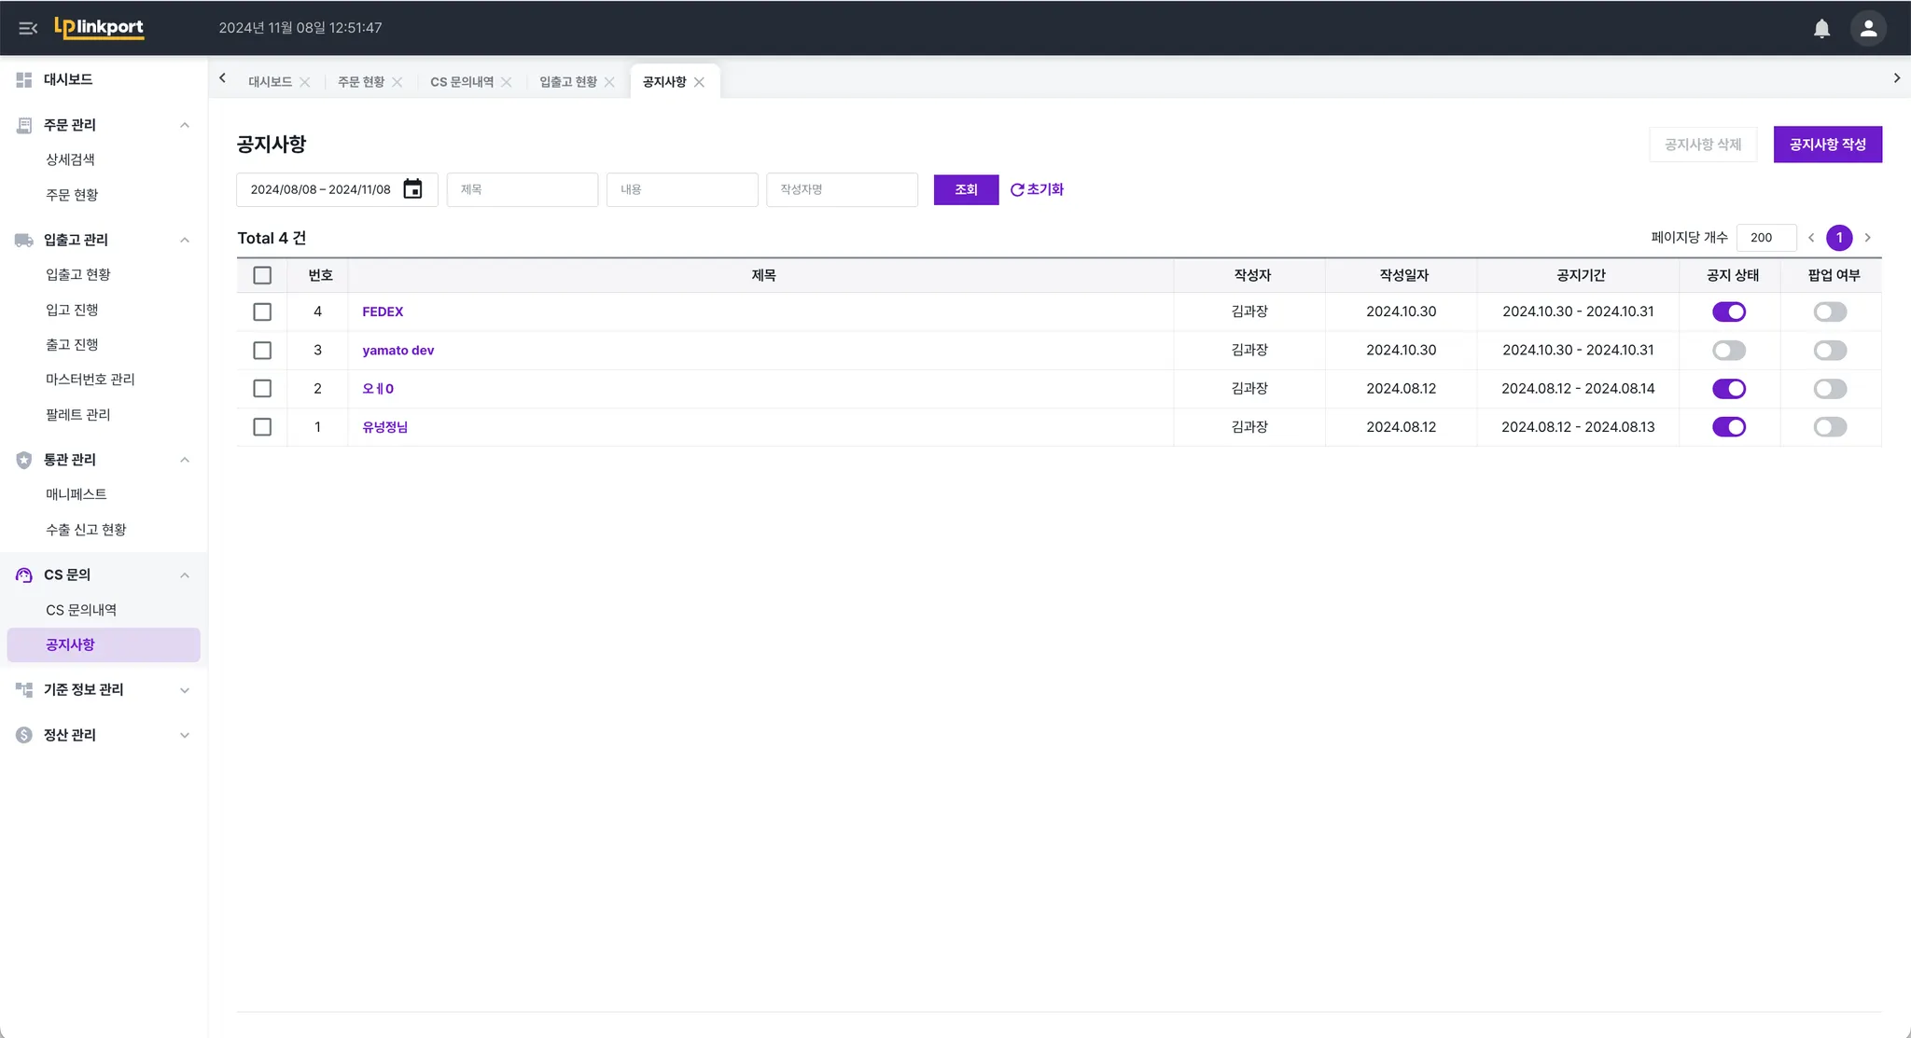Open the yamato dev notice link
The image size is (1911, 1038).
398,351
